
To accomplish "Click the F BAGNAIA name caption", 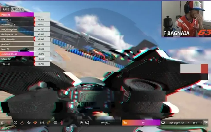I will [x=176, y=33].
